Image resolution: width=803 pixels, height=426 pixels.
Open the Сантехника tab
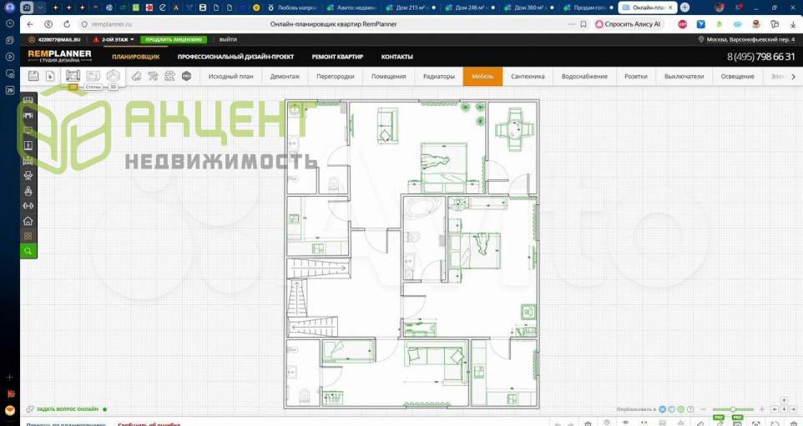pos(528,77)
